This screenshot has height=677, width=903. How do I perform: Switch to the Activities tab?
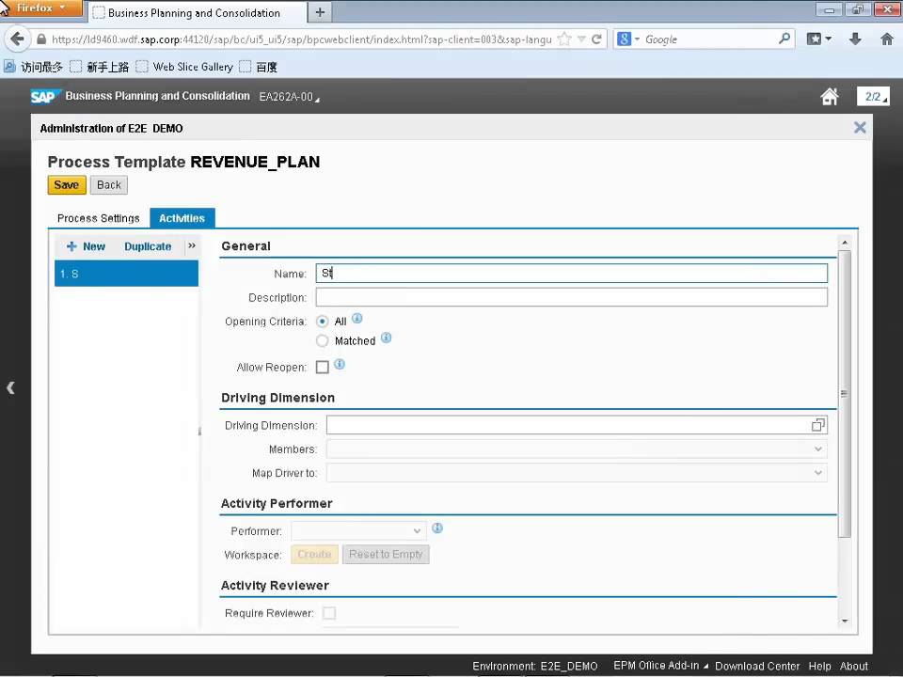pos(182,218)
